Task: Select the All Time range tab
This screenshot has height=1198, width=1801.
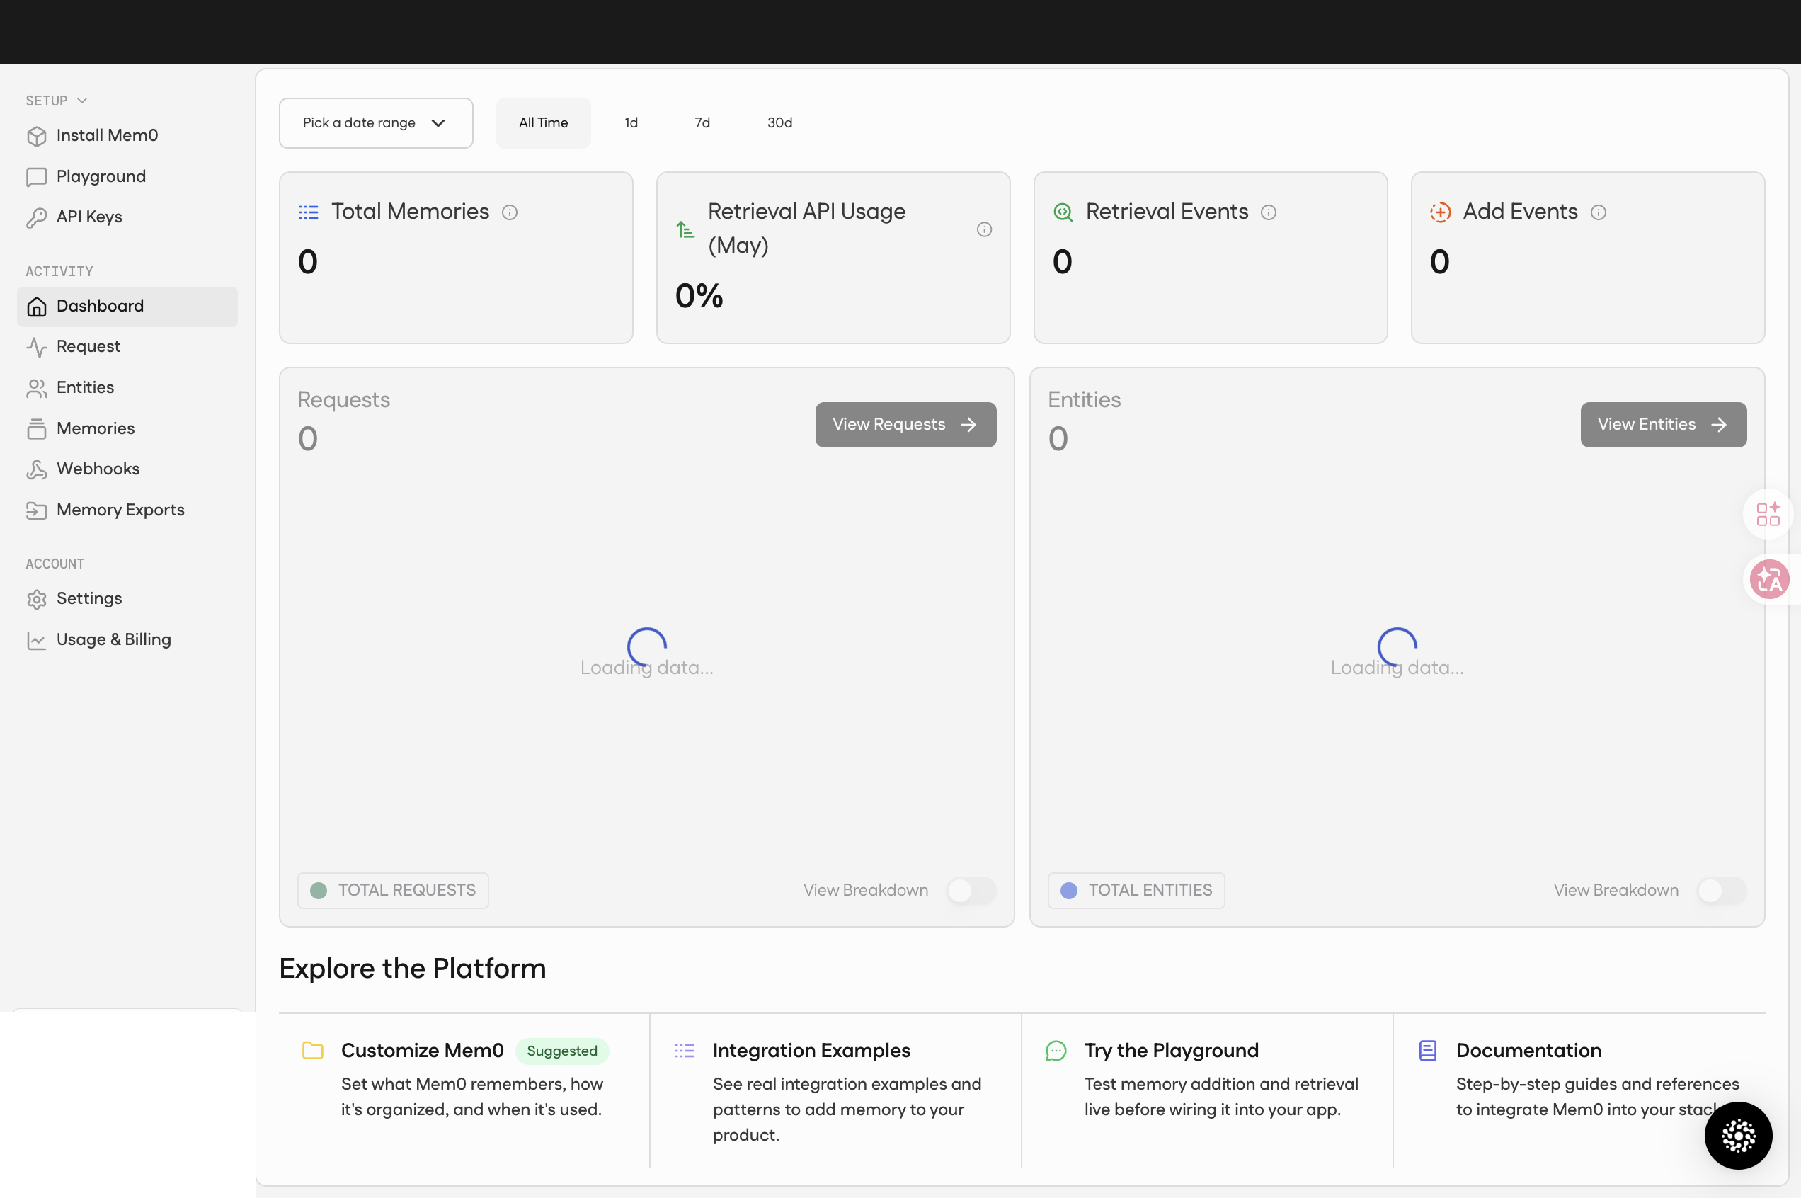Action: [x=543, y=123]
